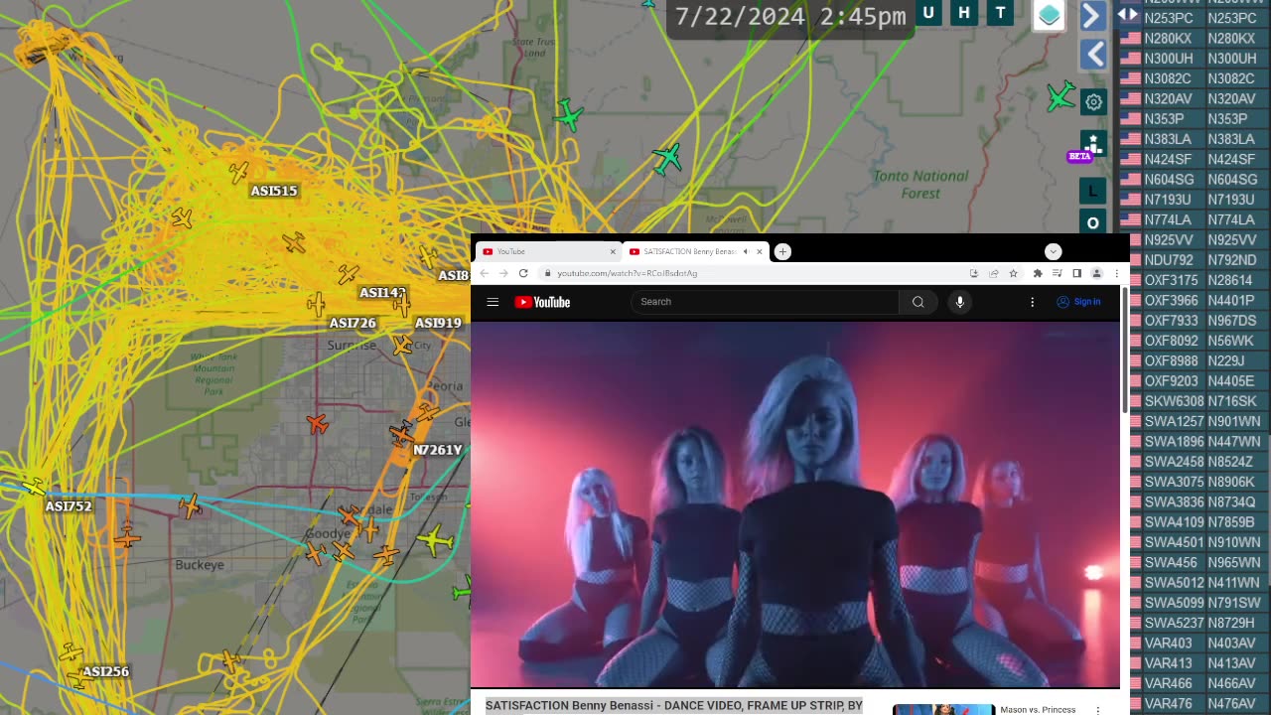Viewport: 1271px width, 715px height.
Task: Select aircraft labeled ASI515
Action: (x=273, y=191)
